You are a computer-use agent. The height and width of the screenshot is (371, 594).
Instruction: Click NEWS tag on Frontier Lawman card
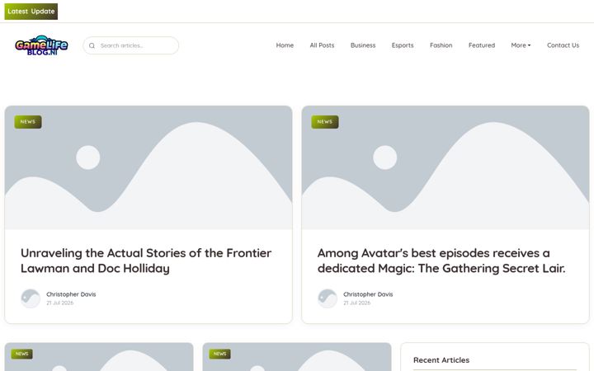click(x=28, y=122)
